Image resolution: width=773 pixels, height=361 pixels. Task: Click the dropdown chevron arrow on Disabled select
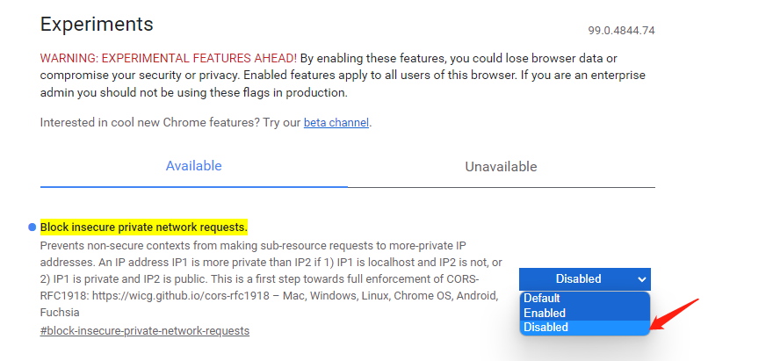[641, 279]
